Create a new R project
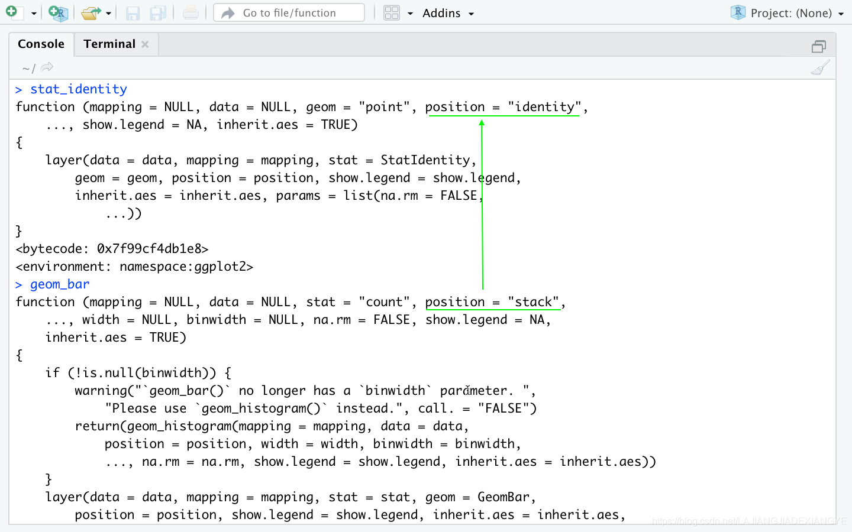852x532 pixels. [x=58, y=12]
